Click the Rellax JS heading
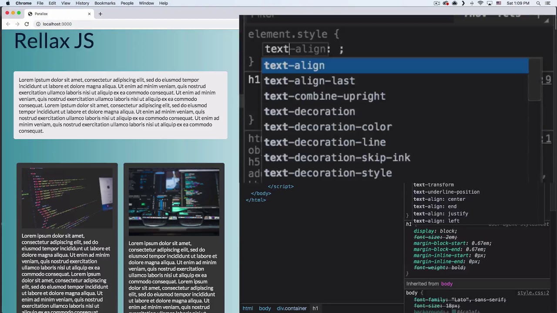 [x=54, y=41]
